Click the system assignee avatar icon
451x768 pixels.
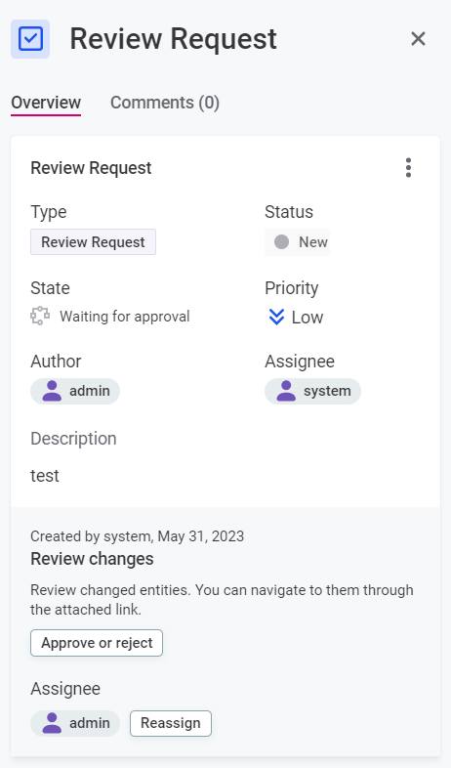click(x=286, y=391)
